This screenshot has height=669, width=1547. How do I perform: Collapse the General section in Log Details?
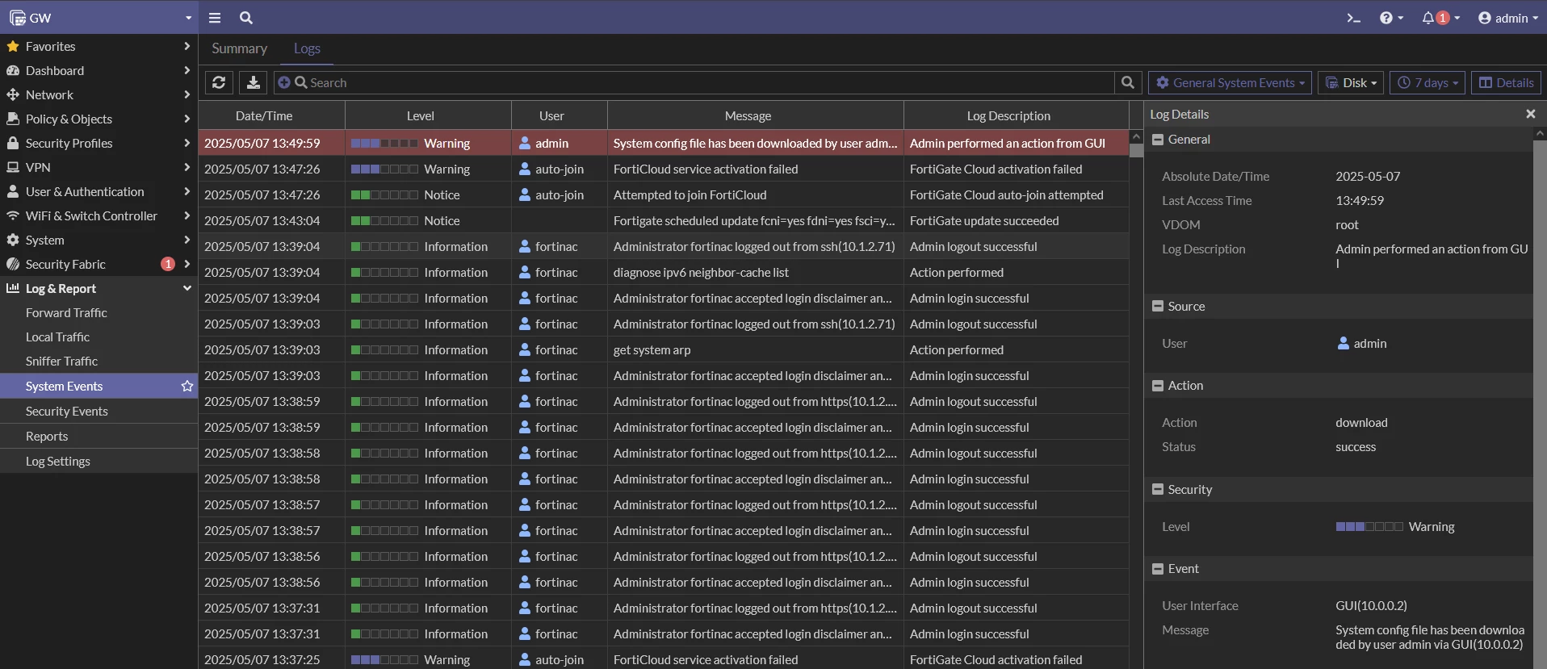click(x=1158, y=140)
